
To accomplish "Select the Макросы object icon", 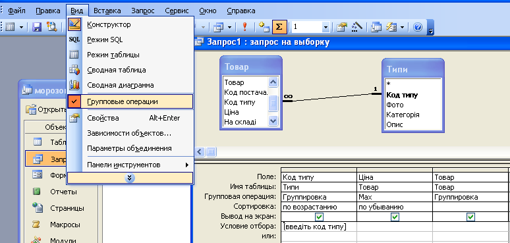I will (37, 225).
